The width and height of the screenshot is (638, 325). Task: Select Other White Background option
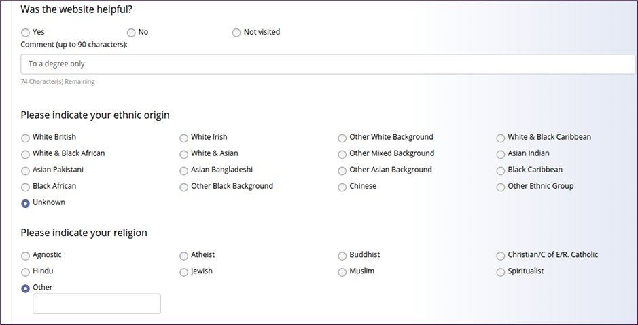[342, 138]
